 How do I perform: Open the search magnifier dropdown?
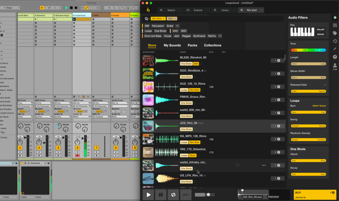[x=147, y=19]
